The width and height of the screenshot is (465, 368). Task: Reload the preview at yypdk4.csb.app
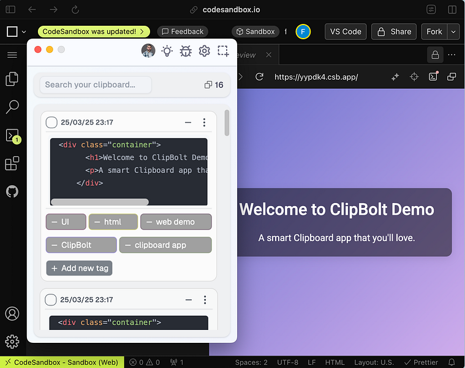click(260, 77)
